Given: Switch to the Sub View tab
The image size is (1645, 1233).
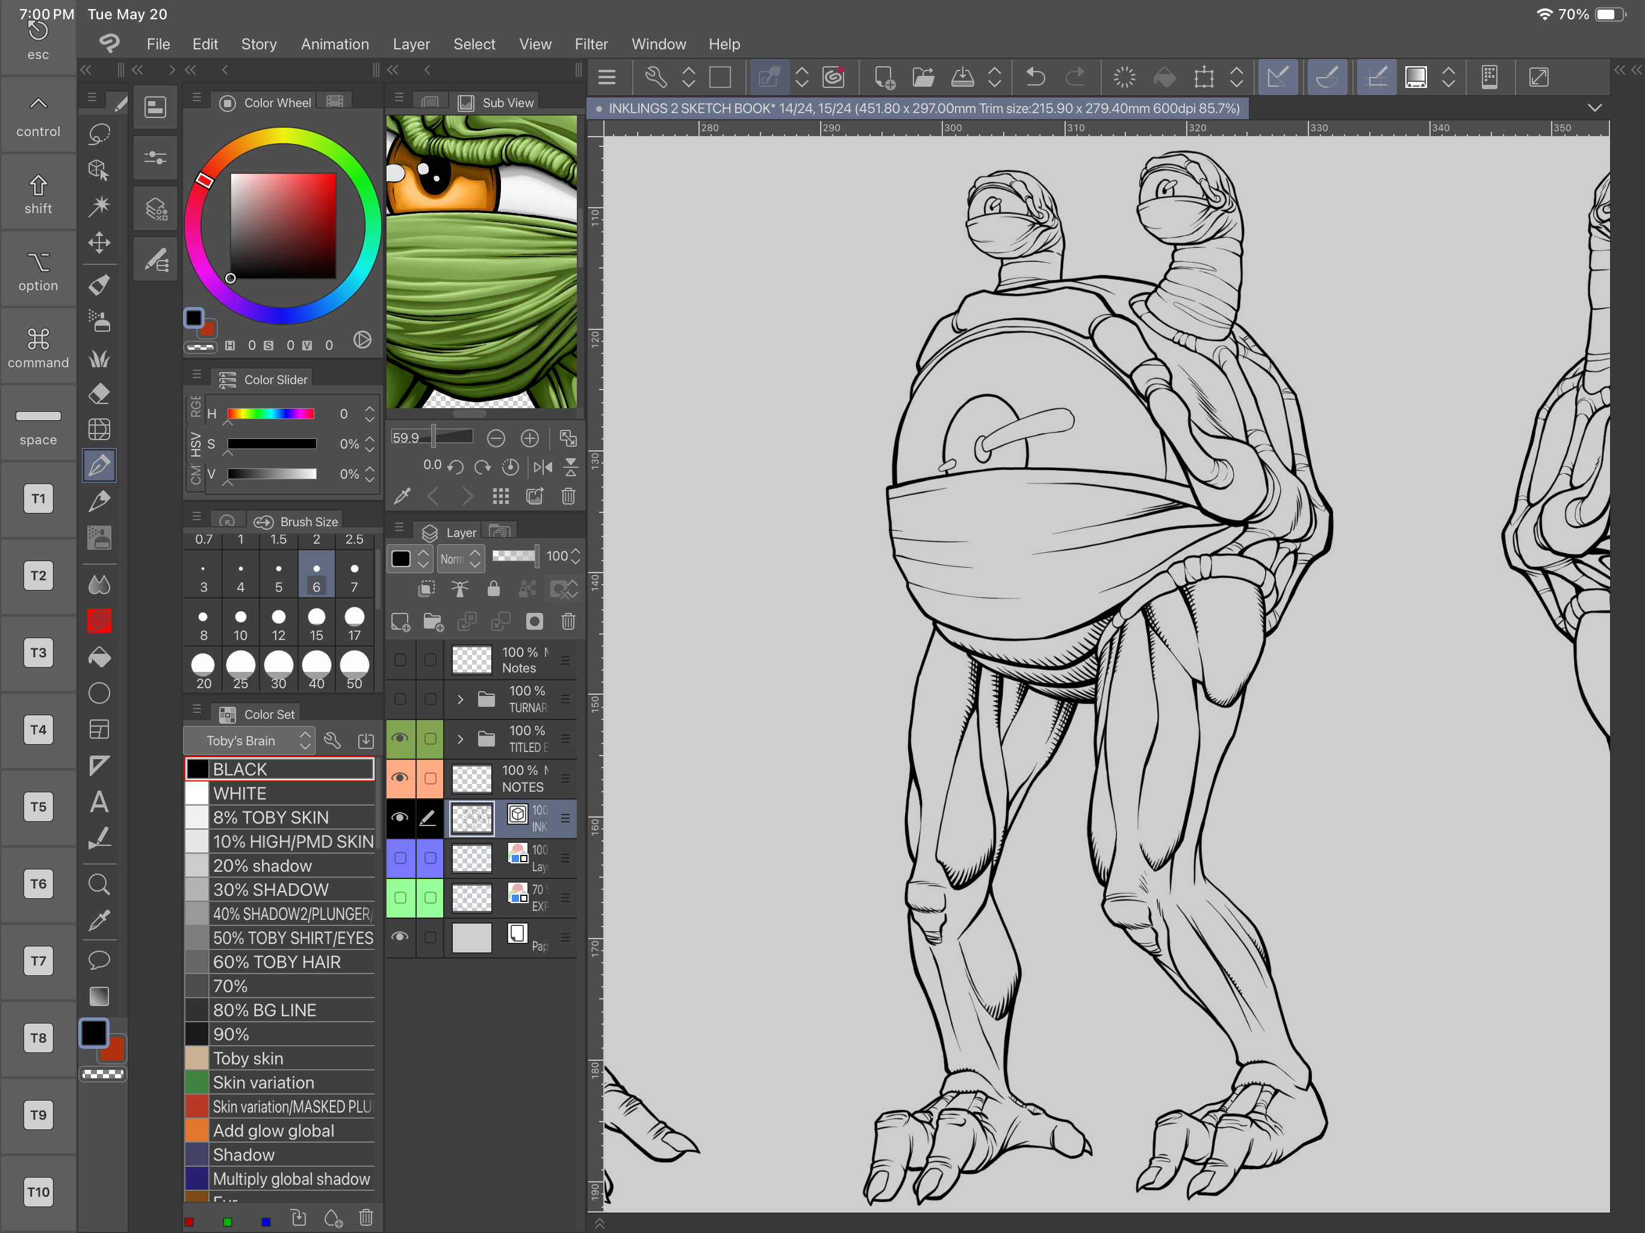Looking at the screenshot, I should [x=496, y=102].
